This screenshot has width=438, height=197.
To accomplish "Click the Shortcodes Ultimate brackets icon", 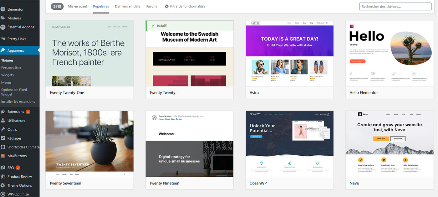I will click(x=3, y=147).
